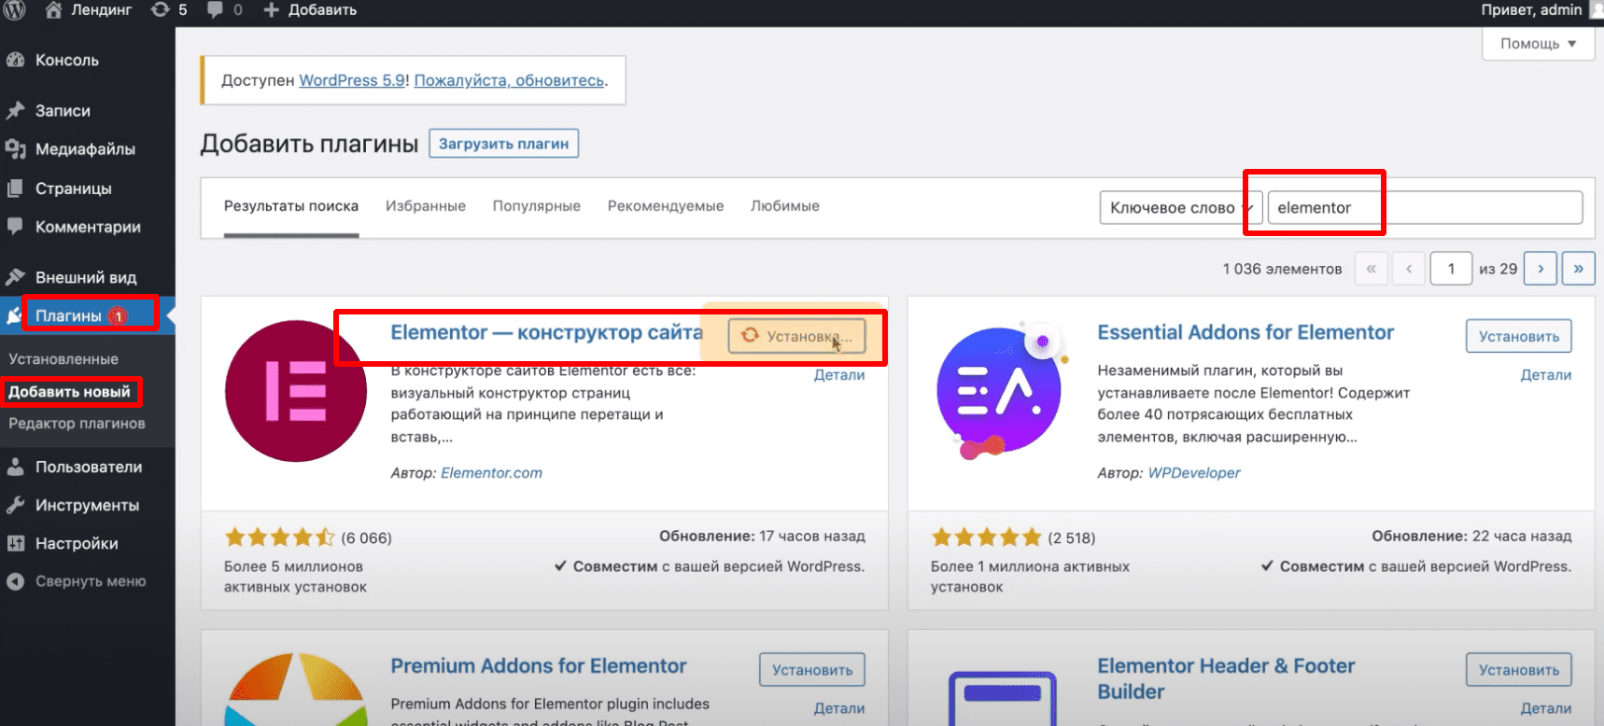This screenshot has height=726, width=1604.
Task: Click the Медиафайлы media icon
Action: click(x=15, y=149)
